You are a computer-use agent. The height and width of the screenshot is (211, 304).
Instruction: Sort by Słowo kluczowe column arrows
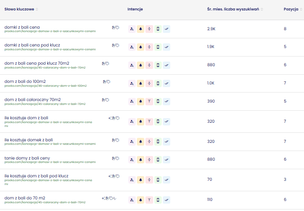click(x=37, y=9)
